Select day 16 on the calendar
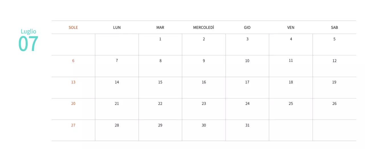This screenshot has width=365, height=149. pos(204,82)
